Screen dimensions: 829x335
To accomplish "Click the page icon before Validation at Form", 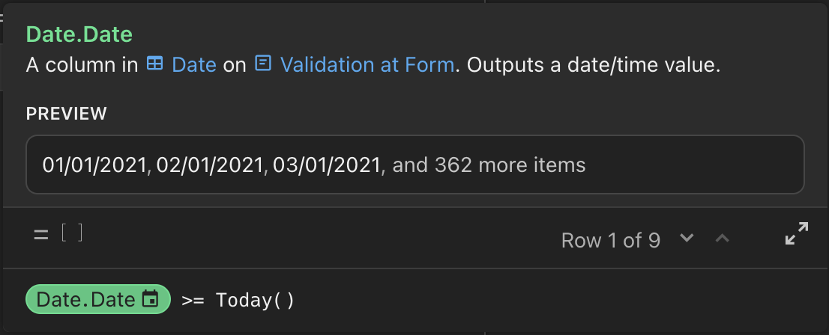I will (x=263, y=64).
